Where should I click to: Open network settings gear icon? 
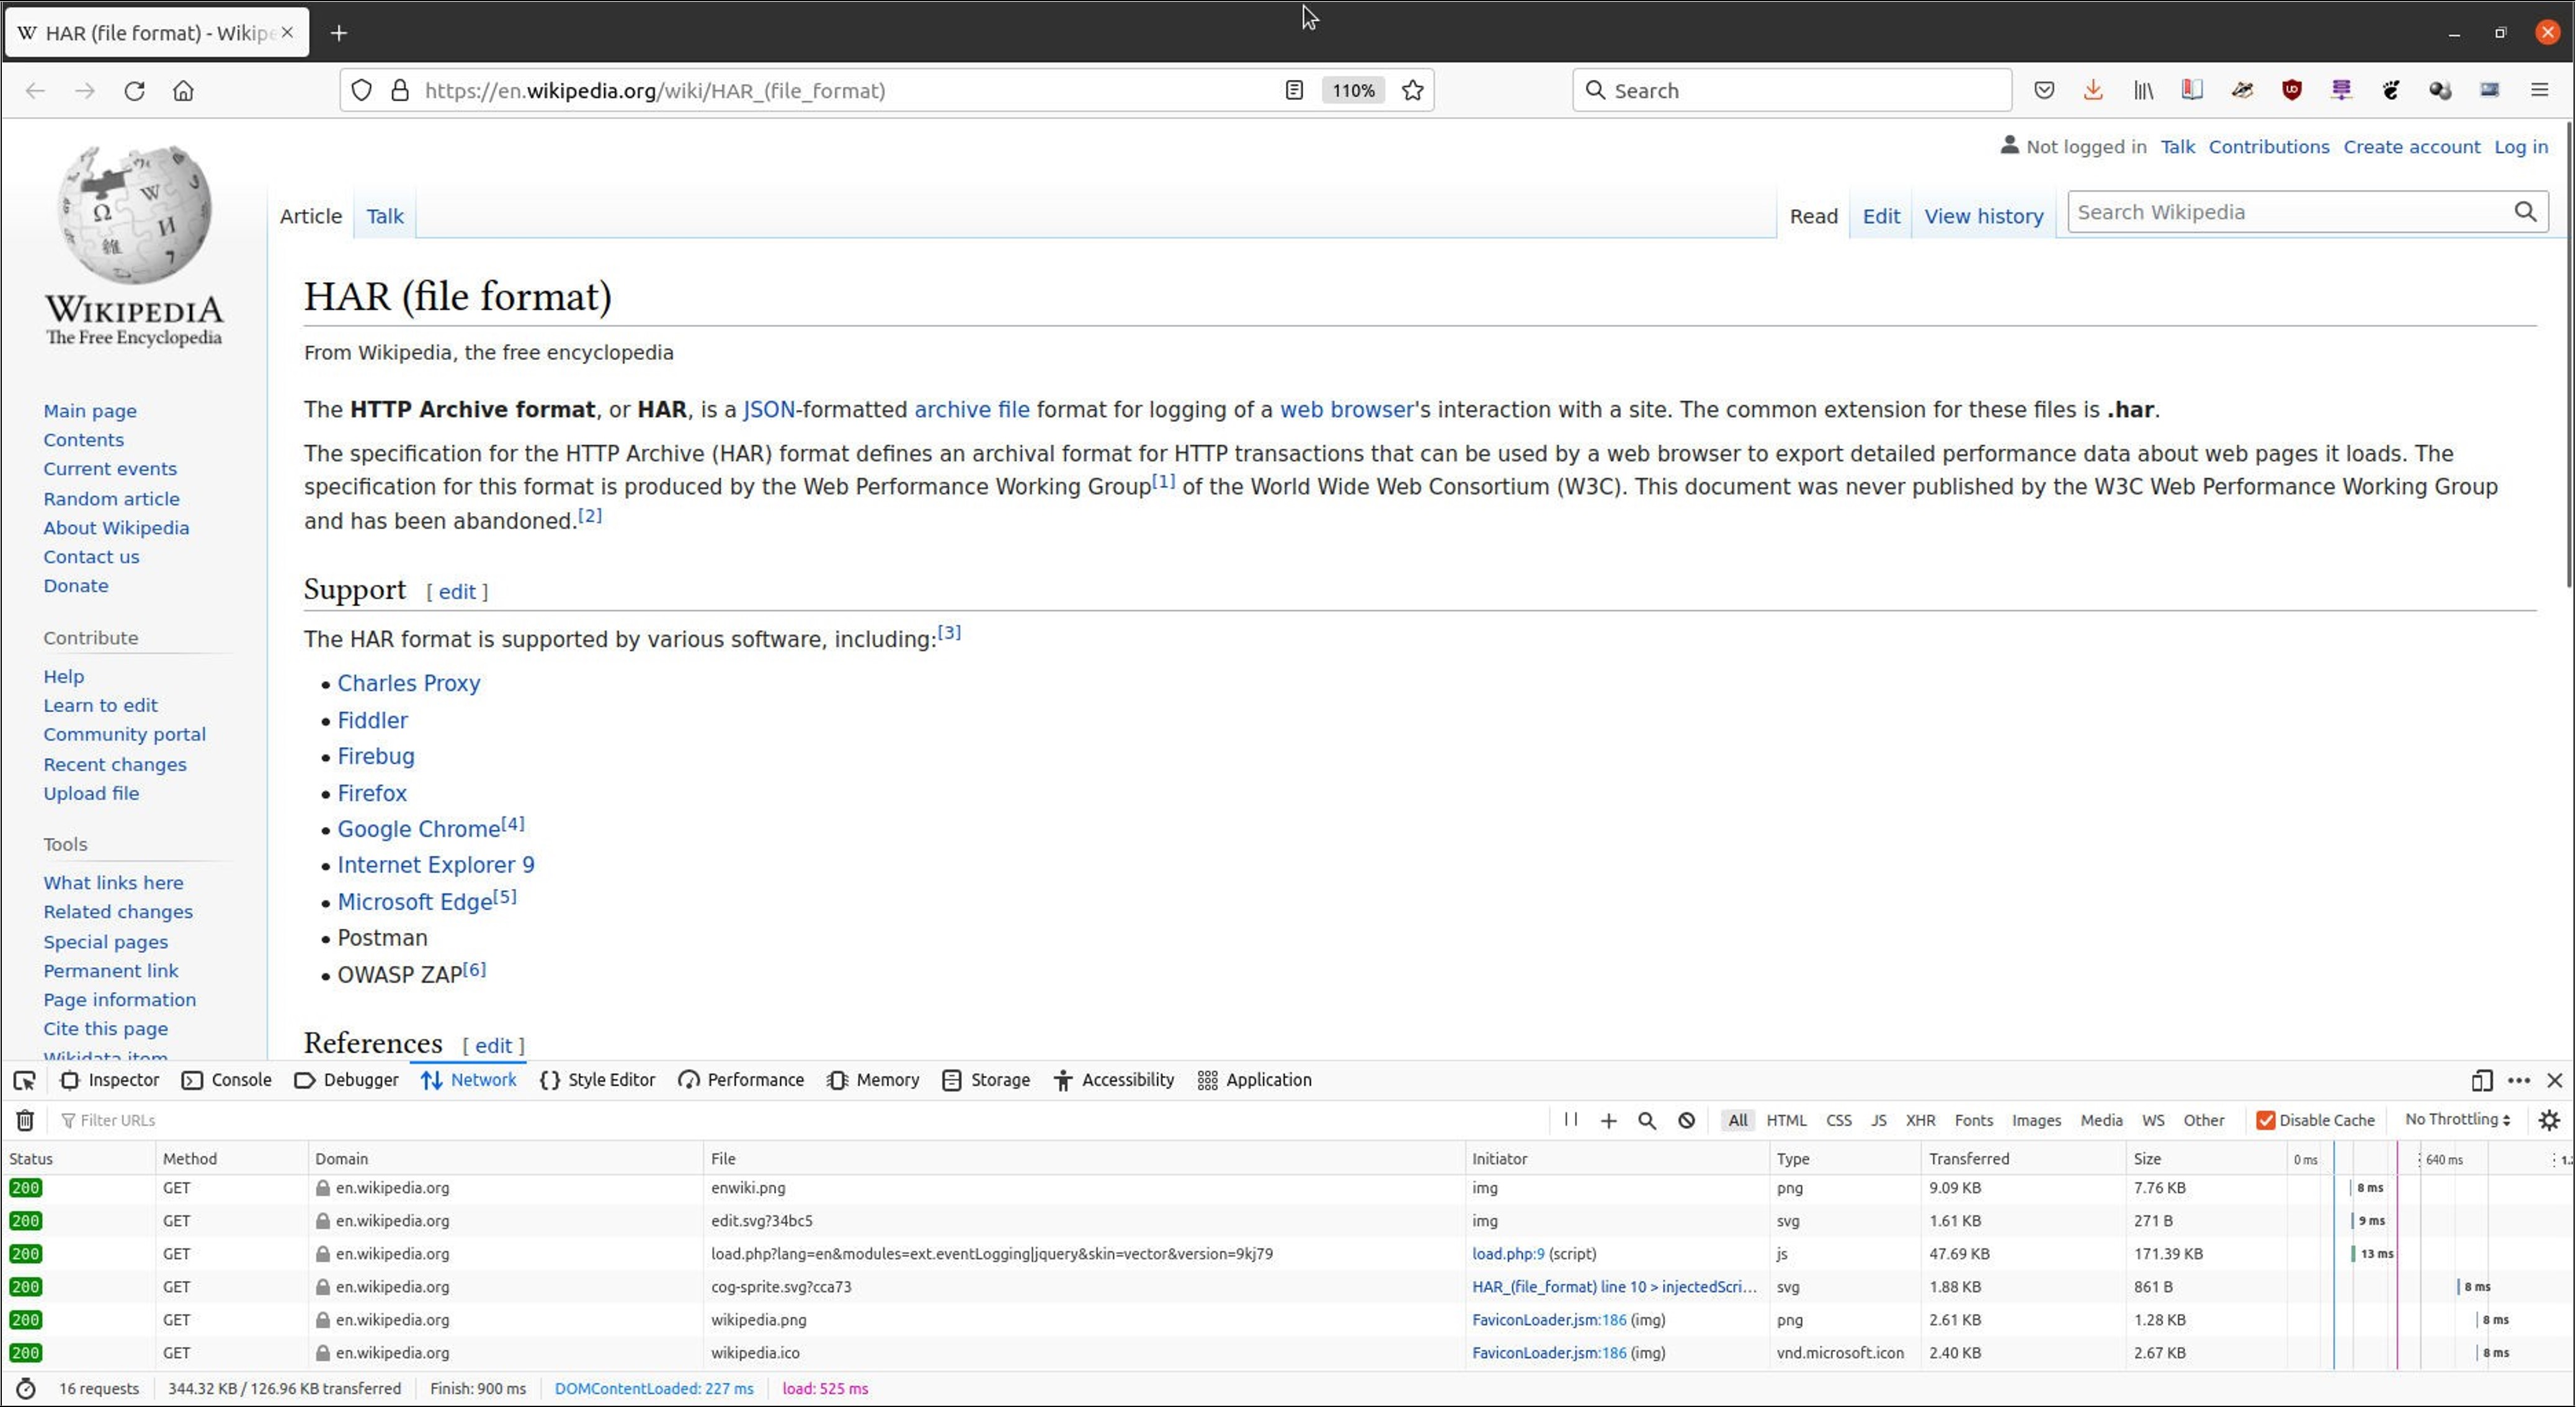(2549, 1120)
